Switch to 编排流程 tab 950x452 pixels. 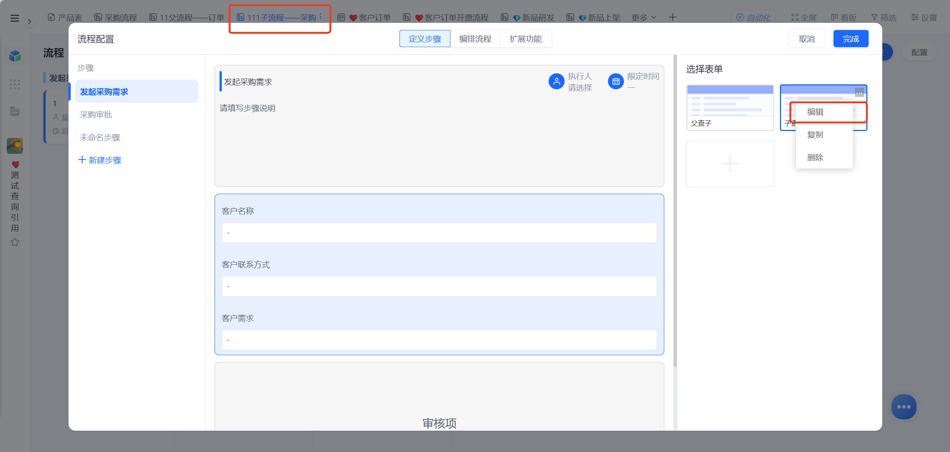tap(475, 39)
